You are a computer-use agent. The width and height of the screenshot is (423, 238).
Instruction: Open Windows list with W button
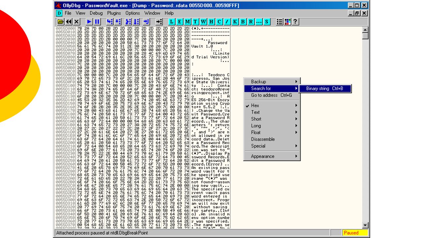tap(203, 22)
